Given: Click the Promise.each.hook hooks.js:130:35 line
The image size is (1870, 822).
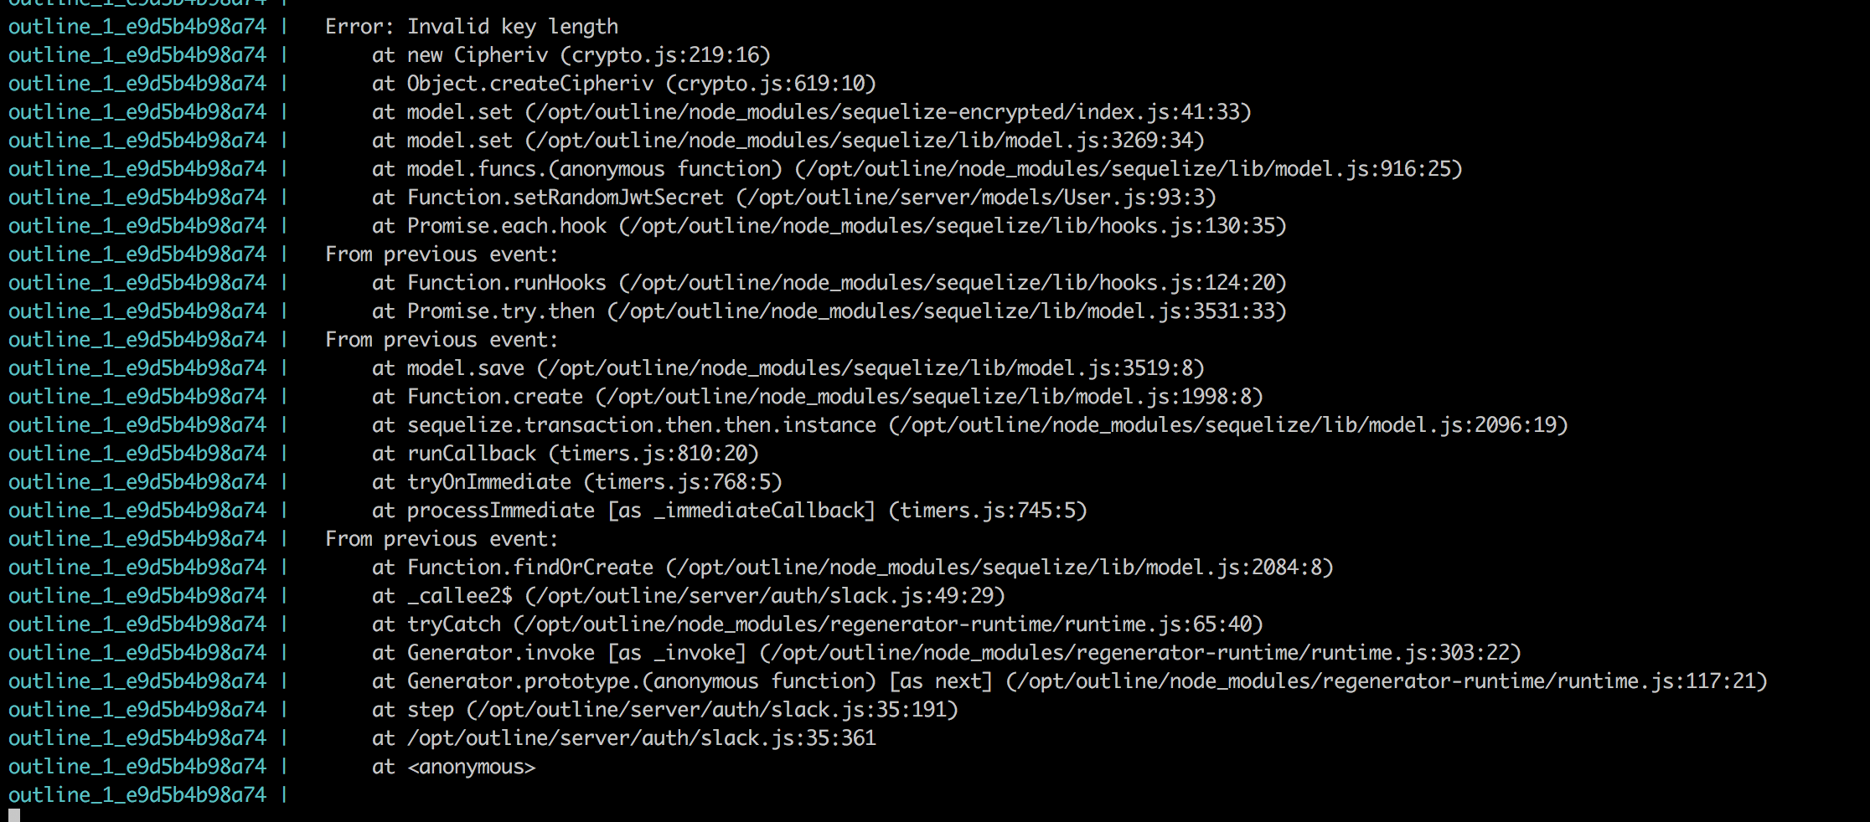Looking at the screenshot, I should [x=829, y=226].
